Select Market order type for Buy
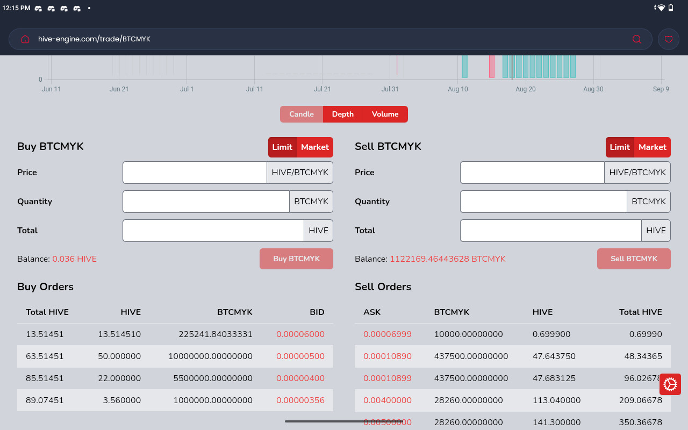 coord(314,147)
